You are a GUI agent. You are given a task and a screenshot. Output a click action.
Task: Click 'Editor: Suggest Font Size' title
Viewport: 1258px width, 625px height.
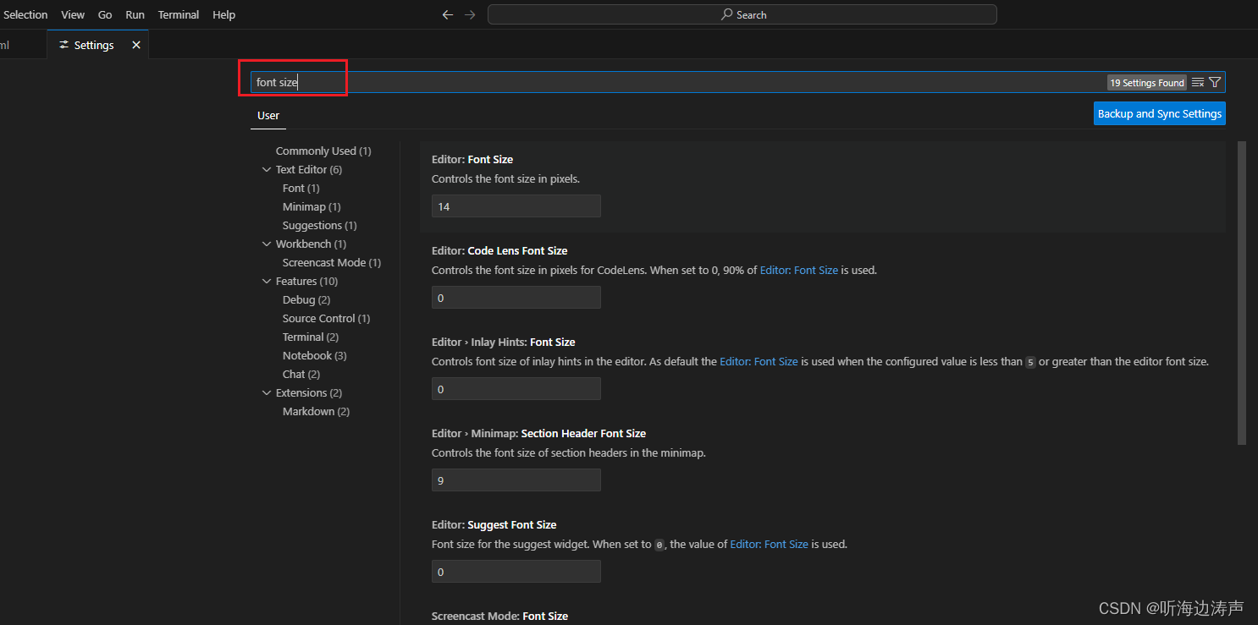[x=494, y=524]
